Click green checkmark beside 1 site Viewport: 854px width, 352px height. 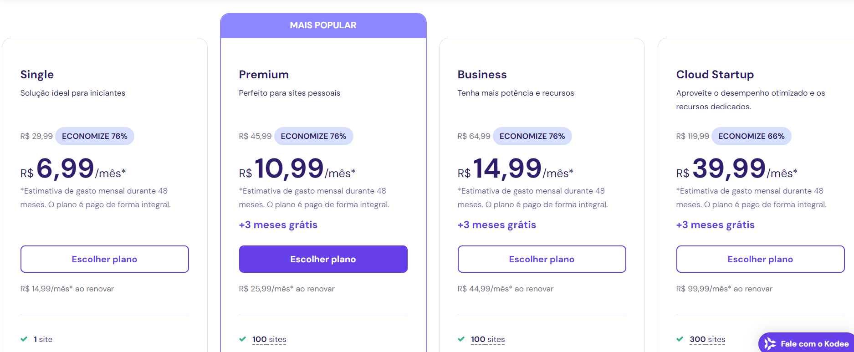pyautogui.click(x=24, y=339)
